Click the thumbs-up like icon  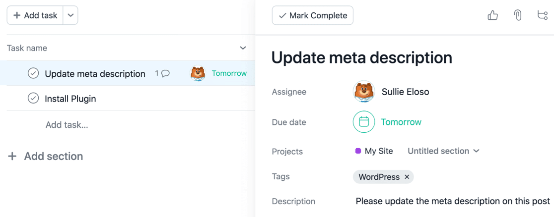pos(492,16)
